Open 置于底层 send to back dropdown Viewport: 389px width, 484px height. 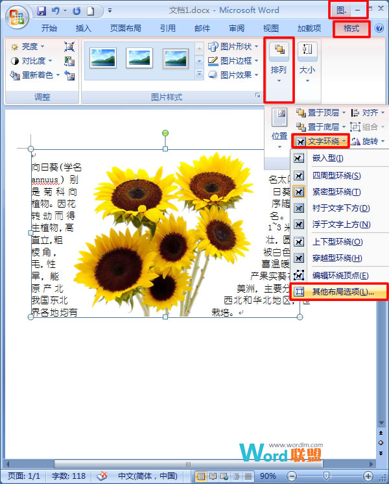click(320, 127)
